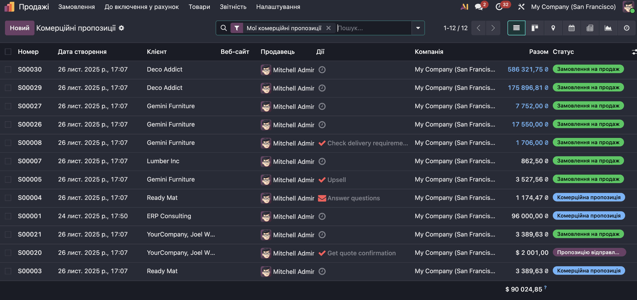Toggle the select-all header checkbox
637x300 pixels.
click(8, 52)
